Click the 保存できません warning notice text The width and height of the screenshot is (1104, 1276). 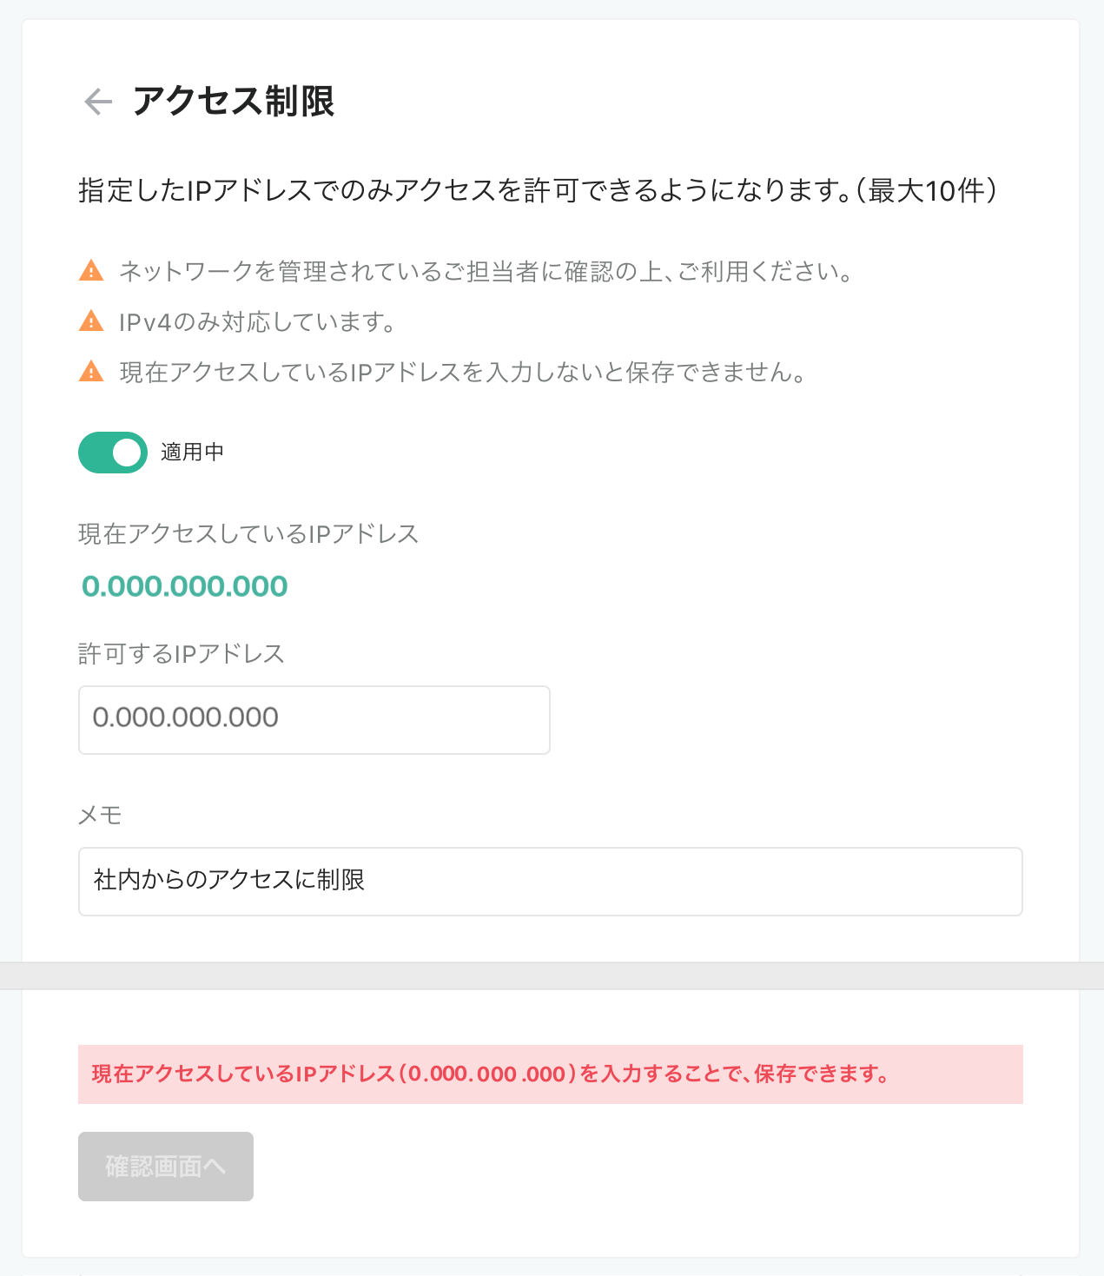[x=463, y=373]
